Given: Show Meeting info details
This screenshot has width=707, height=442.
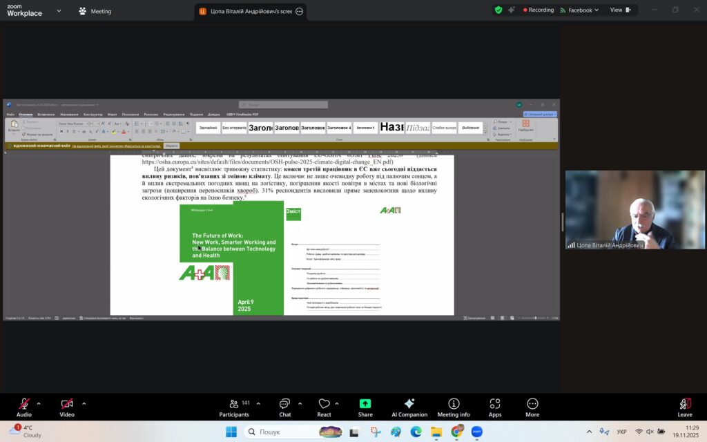Looking at the screenshot, I should [x=454, y=407].
